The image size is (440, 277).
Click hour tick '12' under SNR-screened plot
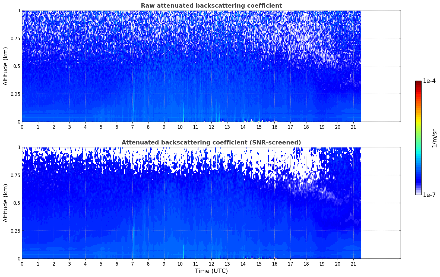[211, 264]
